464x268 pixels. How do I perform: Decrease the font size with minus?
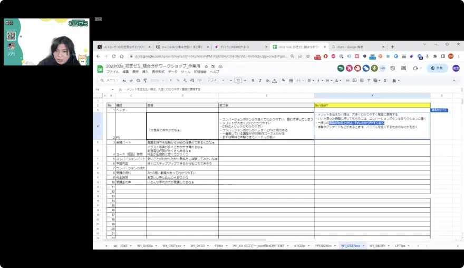(x=231, y=81)
